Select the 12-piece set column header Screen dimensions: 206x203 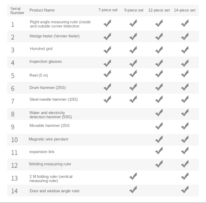[159, 10]
